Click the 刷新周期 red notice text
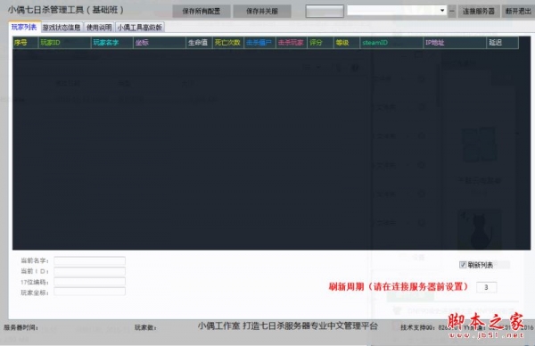The height and width of the screenshot is (346, 535). tap(399, 286)
